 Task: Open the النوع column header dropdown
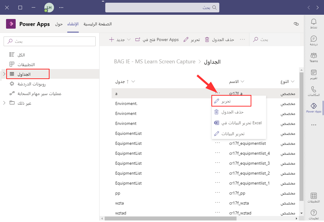293,81
